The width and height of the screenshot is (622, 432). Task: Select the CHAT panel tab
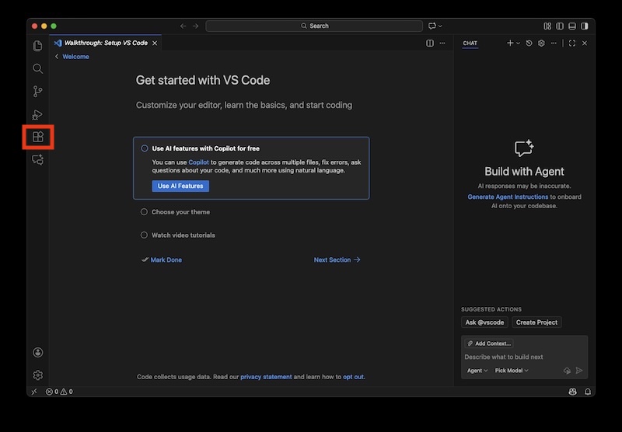pyautogui.click(x=470, y=44)
